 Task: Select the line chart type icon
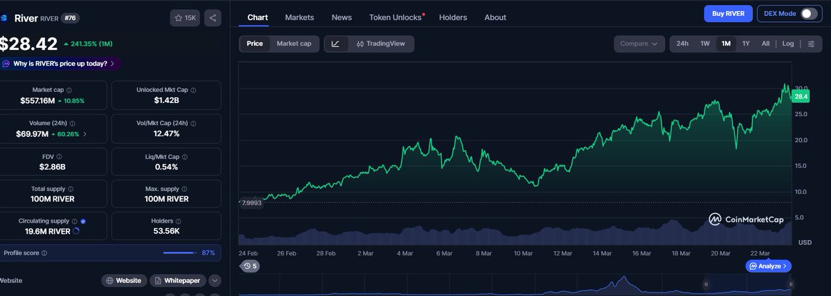(336, 44)
